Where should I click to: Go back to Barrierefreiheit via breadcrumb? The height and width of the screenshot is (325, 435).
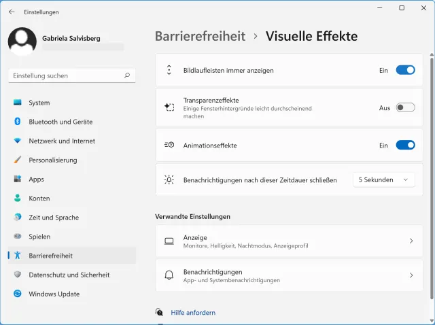point(200,37)
